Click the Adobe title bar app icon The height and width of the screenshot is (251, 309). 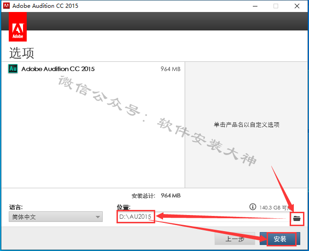[6, 6]
